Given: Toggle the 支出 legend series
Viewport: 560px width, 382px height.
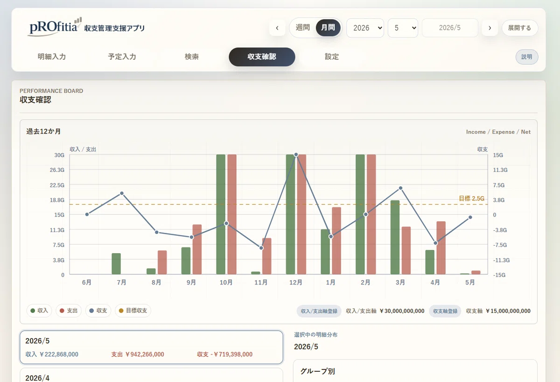Looking at the screenshot, I should [x=69, y=311].
